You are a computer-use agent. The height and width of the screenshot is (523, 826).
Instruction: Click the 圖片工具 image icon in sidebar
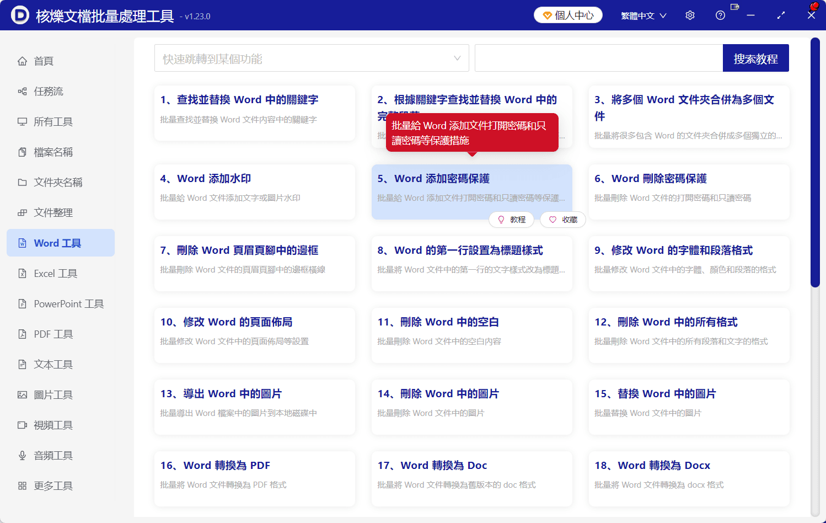(22, 394)
